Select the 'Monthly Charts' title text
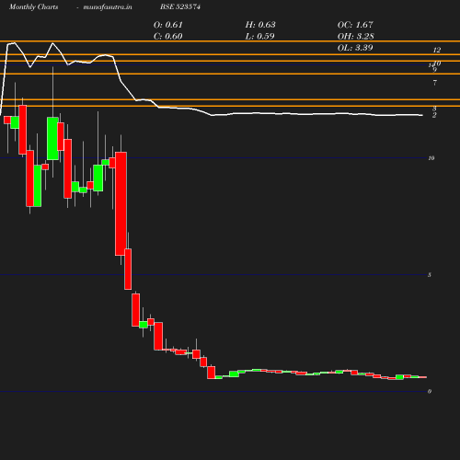 pyautogui.click(x=33, y=6)
